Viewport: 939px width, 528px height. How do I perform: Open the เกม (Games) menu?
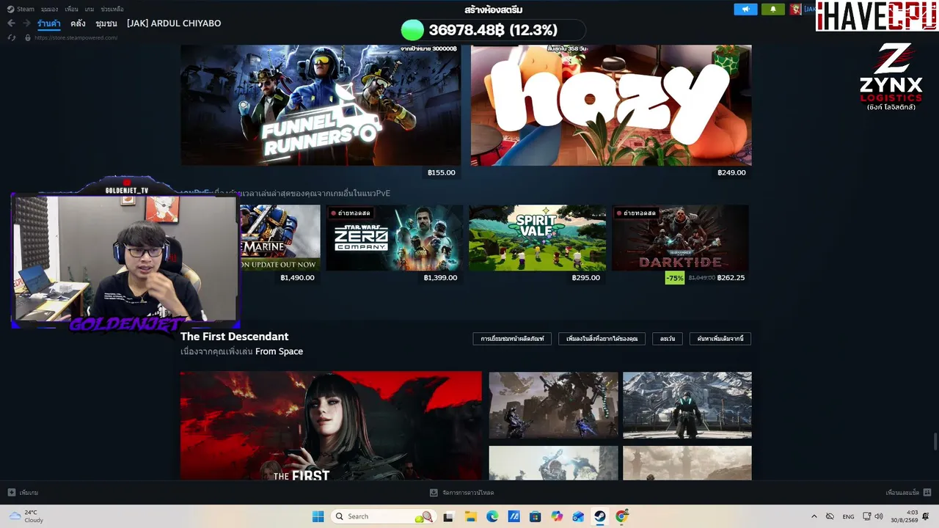point(89,9)
